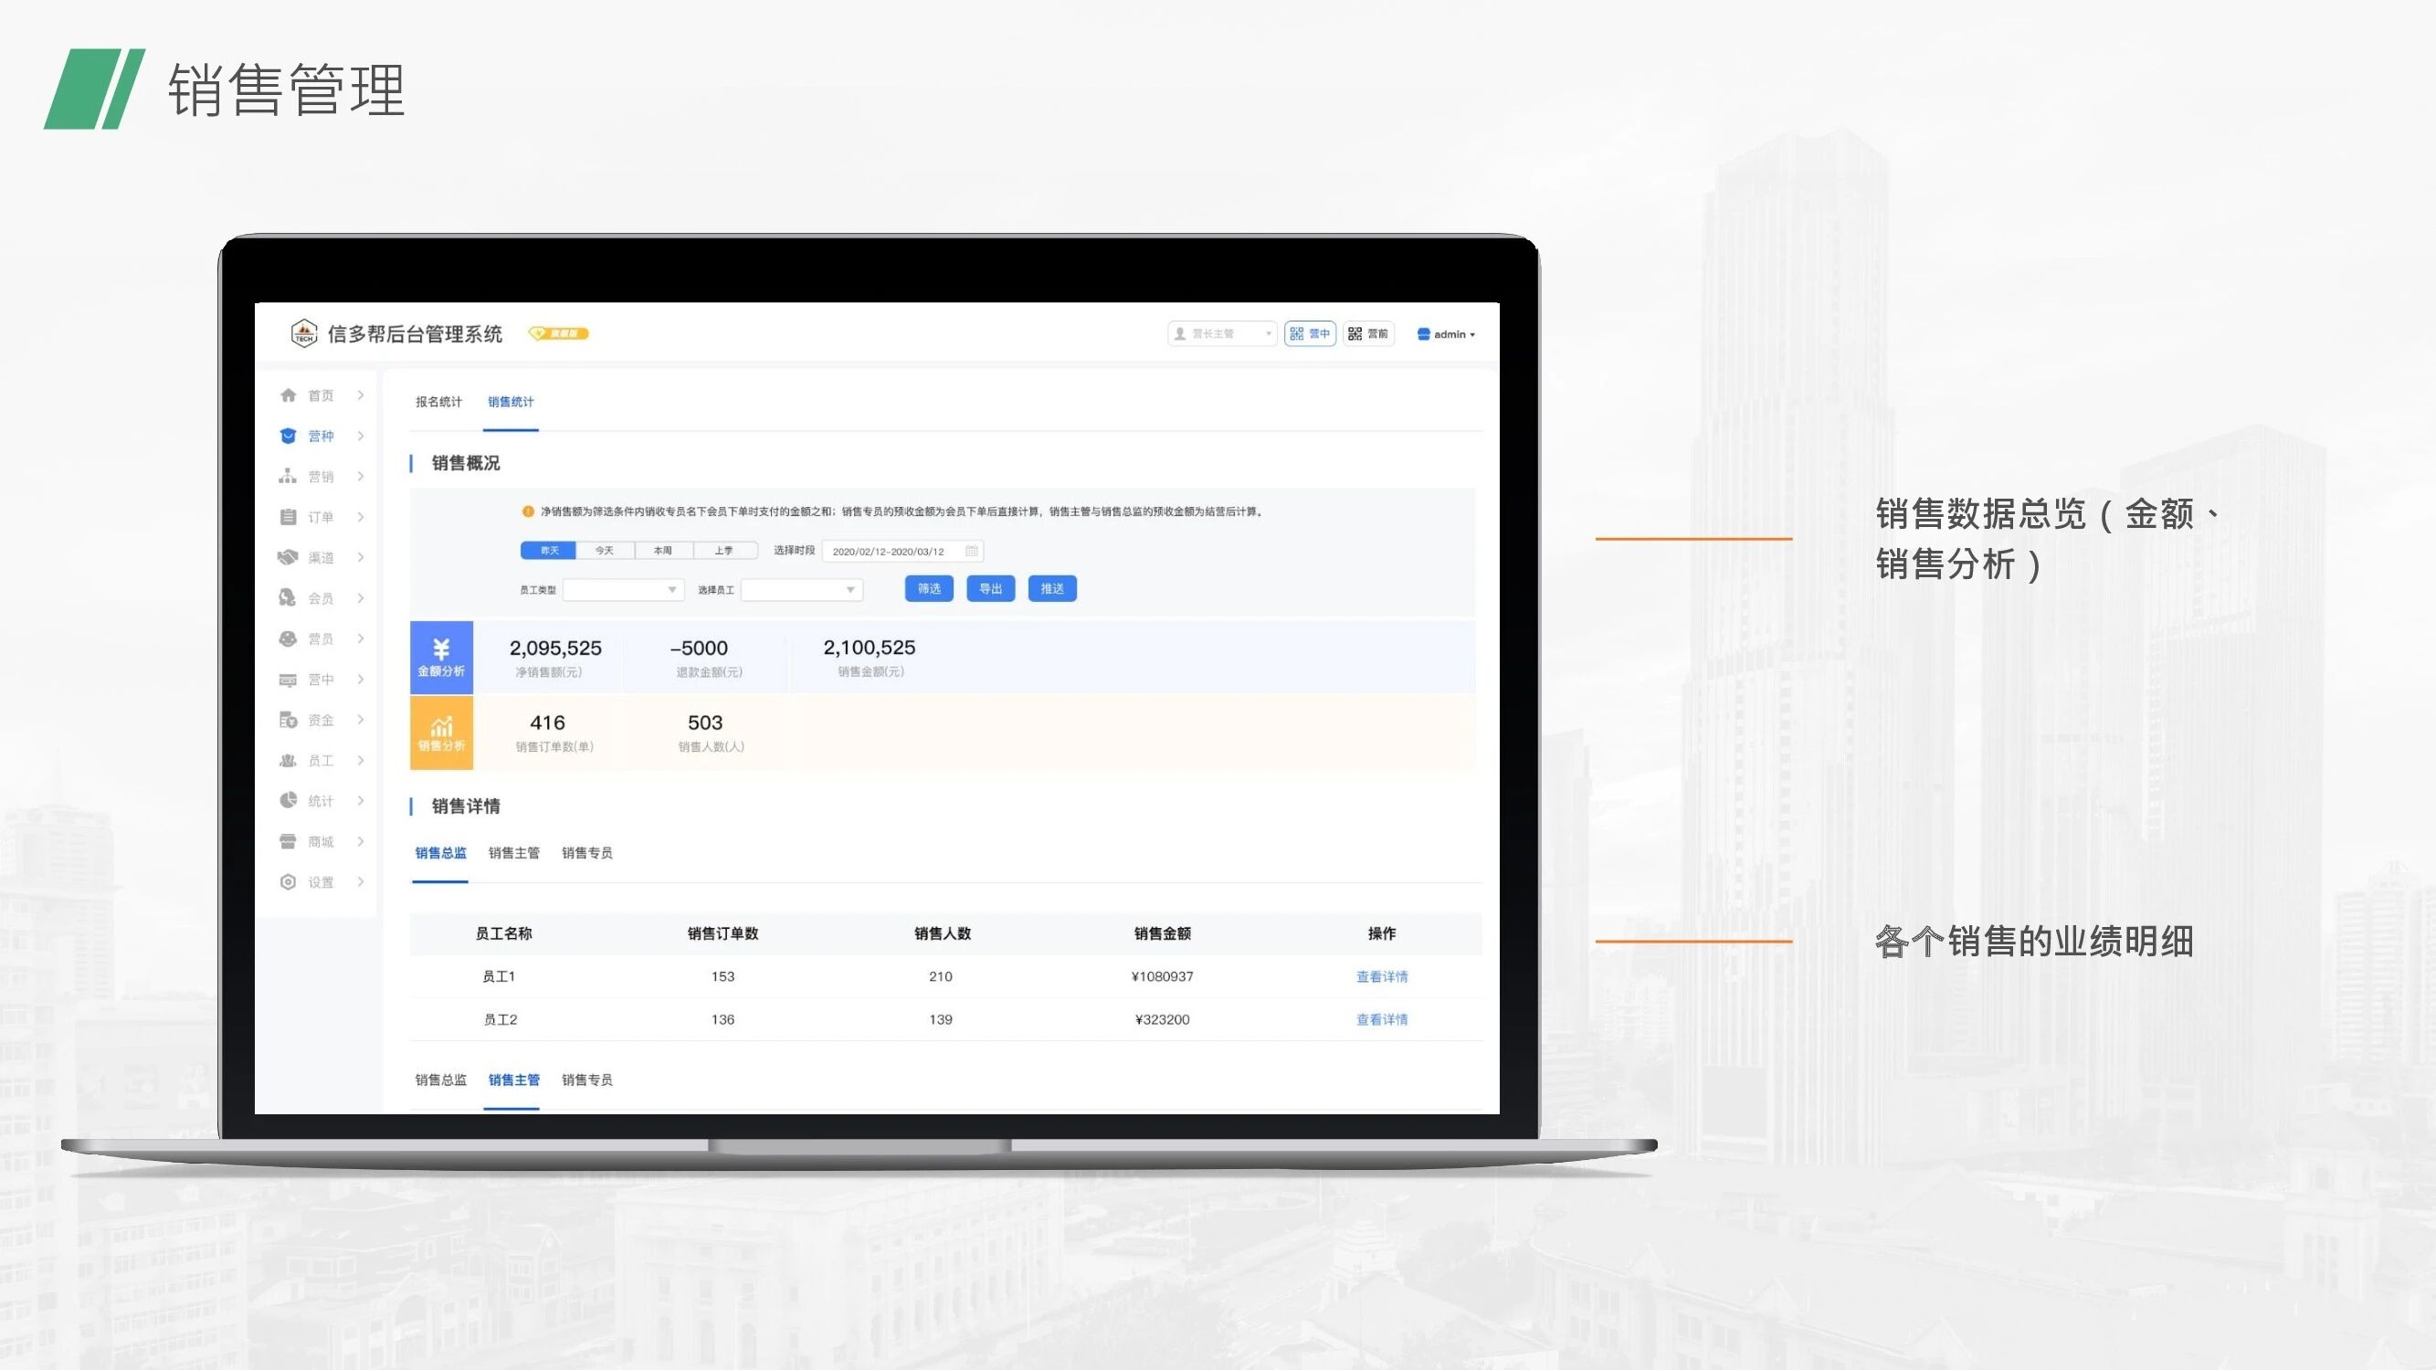Click the 统计 pie chart icon

coord(289,801)
